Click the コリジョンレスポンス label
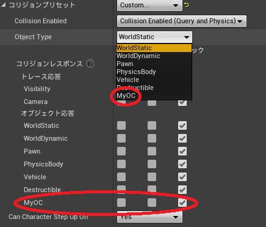Viewport: 266px width, 227px height. 49,64
